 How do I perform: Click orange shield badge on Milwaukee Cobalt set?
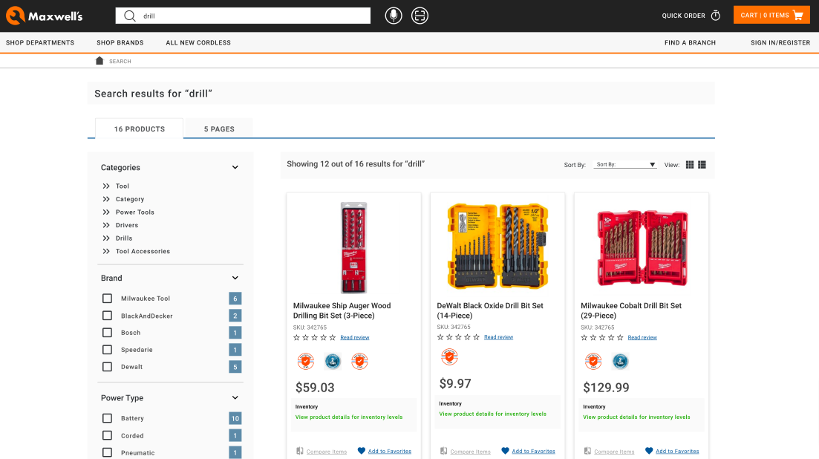[x=593, y=361]
